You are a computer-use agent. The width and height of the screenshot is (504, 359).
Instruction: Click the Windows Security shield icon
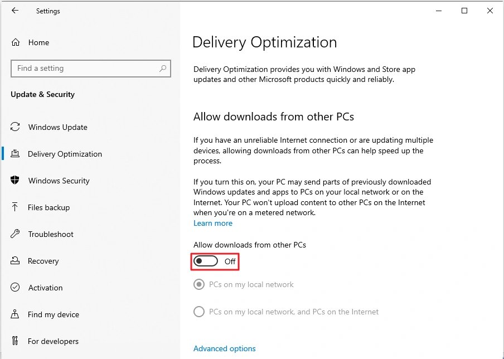pyautogui.click(x=15, y=180)
